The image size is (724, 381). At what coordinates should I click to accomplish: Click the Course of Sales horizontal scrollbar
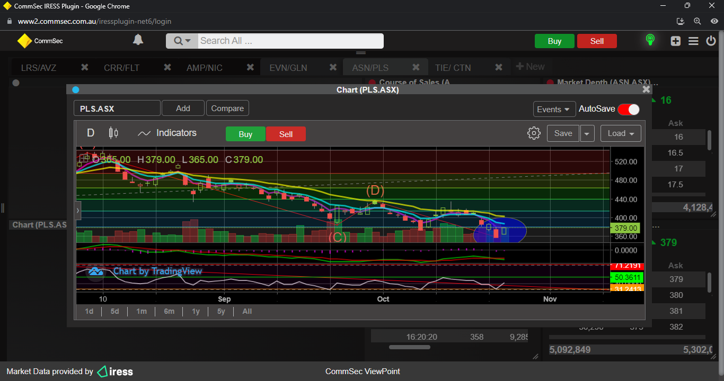pyautogui.click(x=410, y=347)
